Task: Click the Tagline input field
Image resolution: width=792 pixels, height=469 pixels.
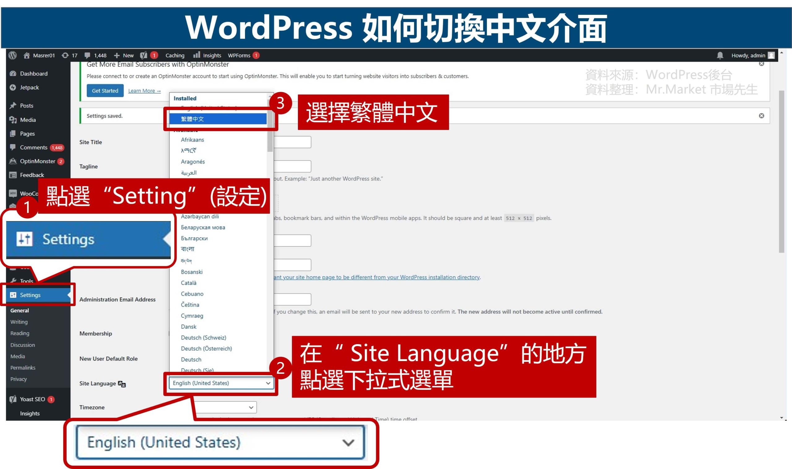Action: tap(292, 166)
